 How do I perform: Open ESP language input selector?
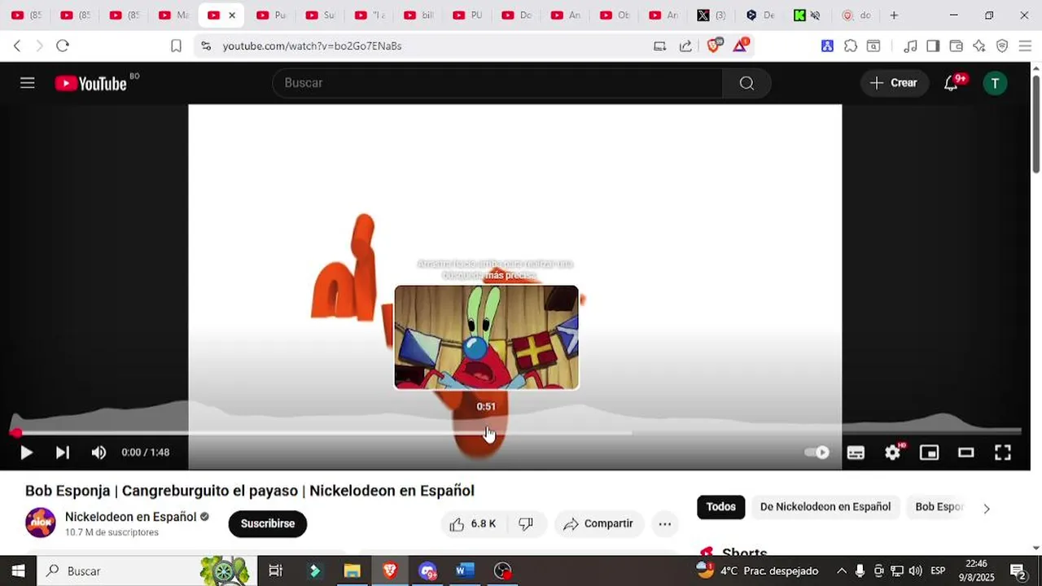click(938, 571)
